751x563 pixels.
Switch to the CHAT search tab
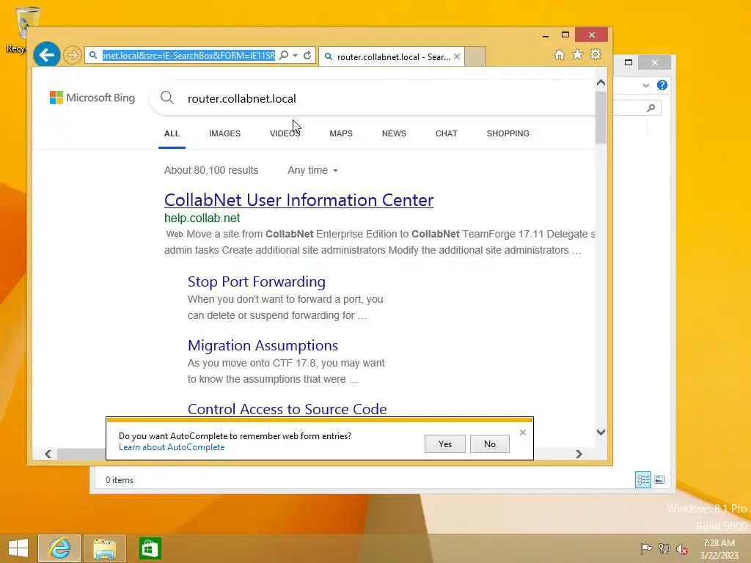coord(447,133)
